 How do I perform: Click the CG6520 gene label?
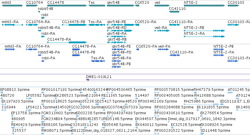point(142,3)
